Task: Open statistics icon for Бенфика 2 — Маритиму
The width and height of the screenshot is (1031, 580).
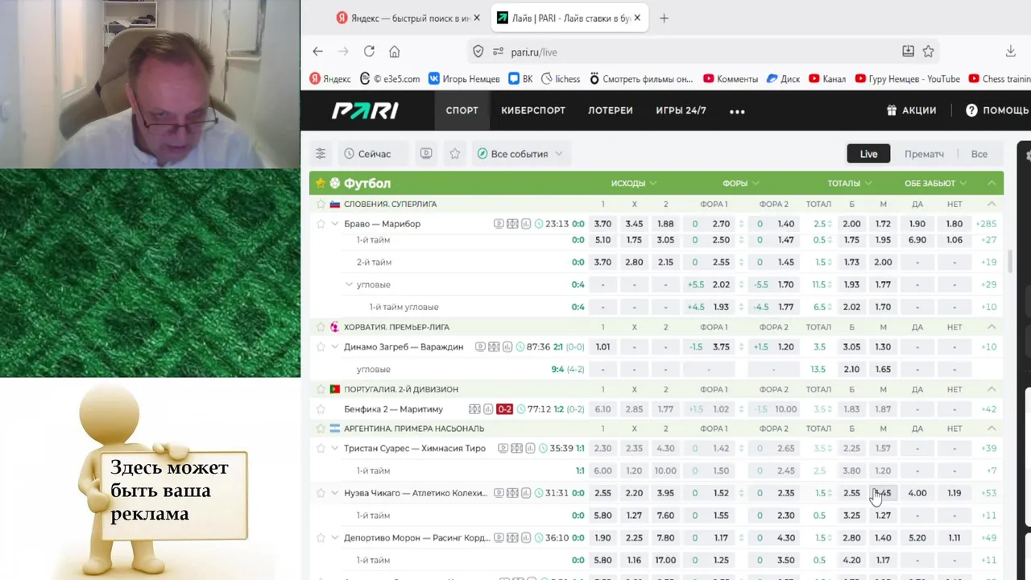Action: 487,409
